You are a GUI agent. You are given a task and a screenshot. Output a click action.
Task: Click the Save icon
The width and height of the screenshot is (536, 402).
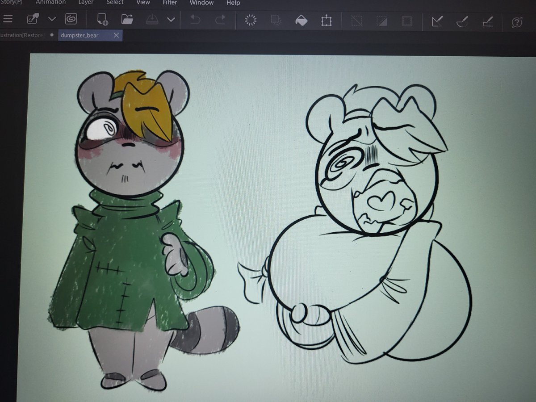pos(152,20)
